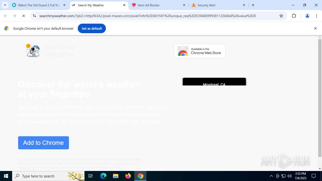Open Chrome three-dot menu
The image size is (322, 181).
pos(316,16)
